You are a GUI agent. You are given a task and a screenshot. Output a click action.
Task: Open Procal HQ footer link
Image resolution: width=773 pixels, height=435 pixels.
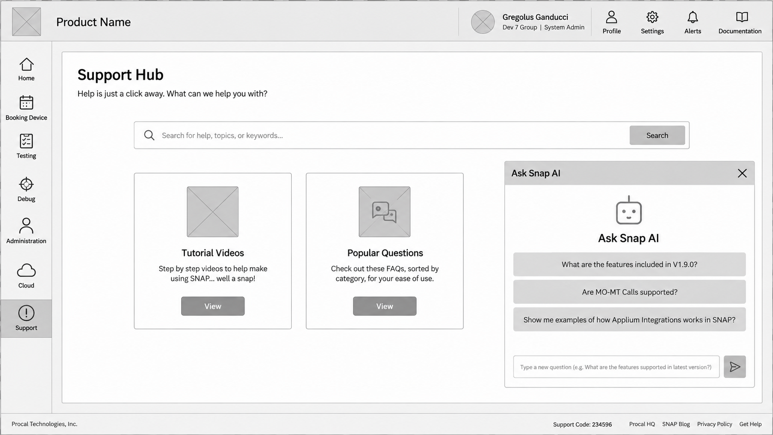[642, 424]
